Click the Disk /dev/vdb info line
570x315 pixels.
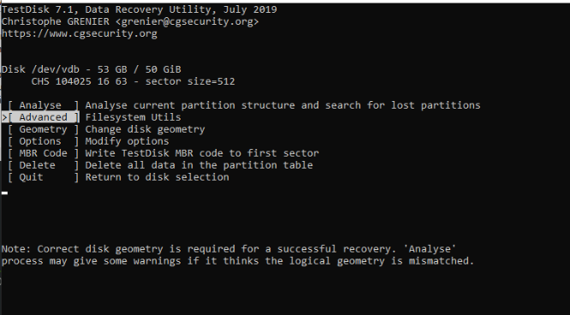92,69
